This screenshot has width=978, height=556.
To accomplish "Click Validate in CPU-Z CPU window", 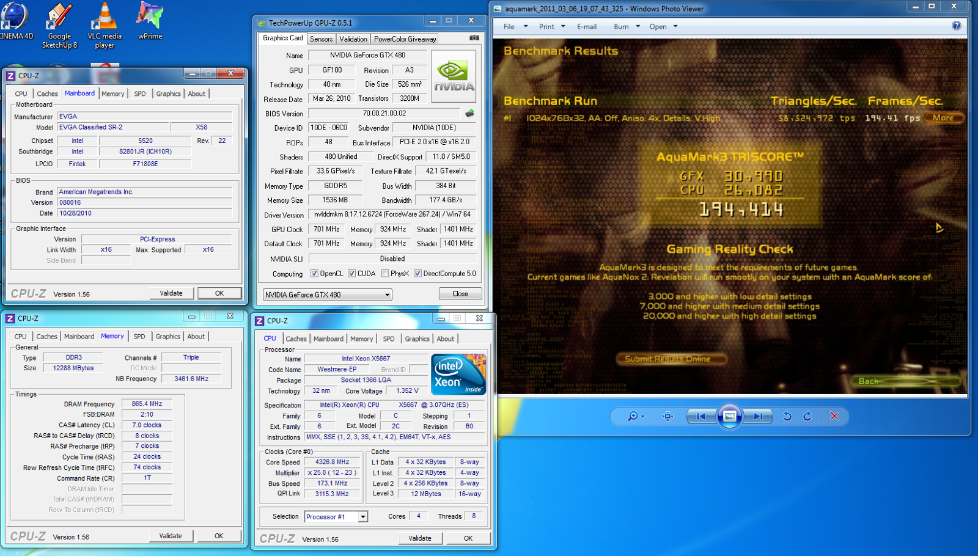I will coord(420,538).
